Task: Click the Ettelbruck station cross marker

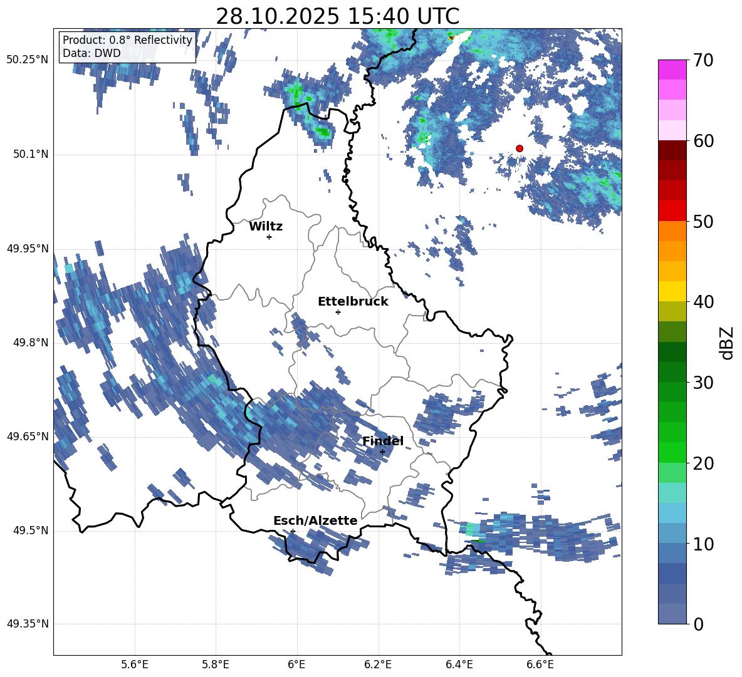Action: pyautogui.click(x=338, y=312)
